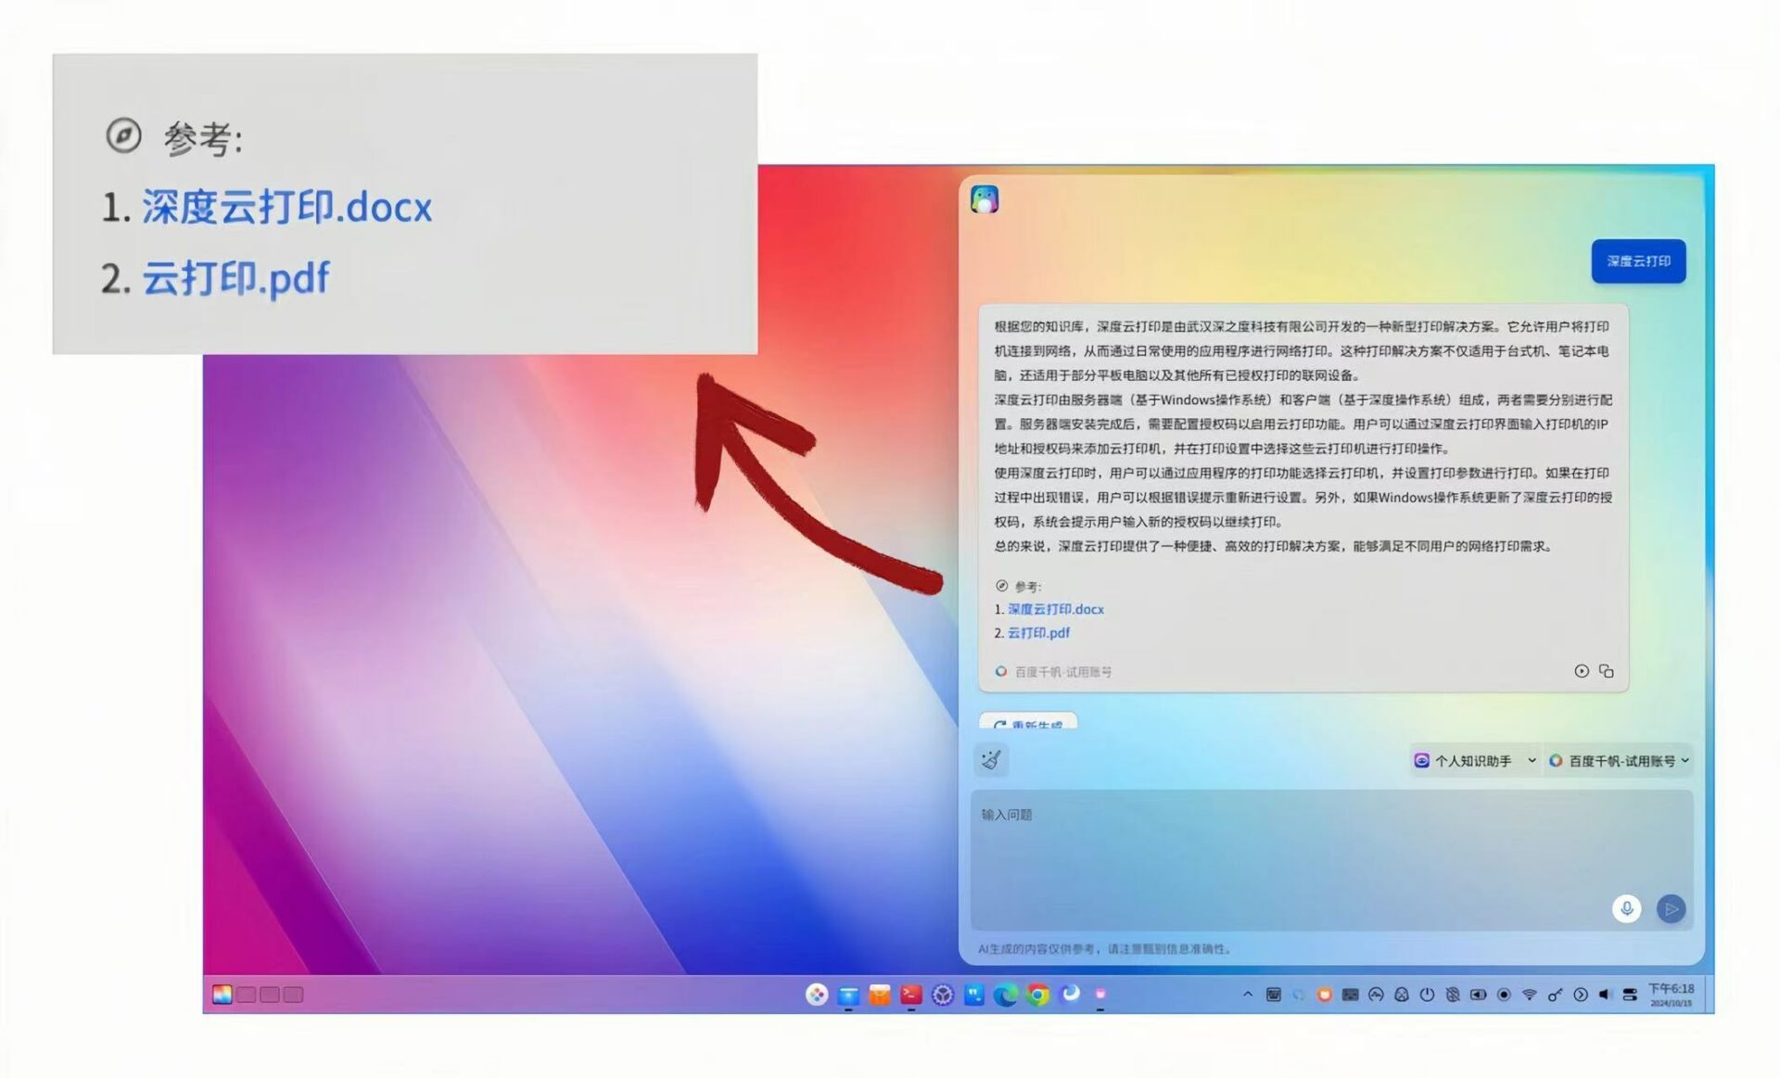Click the circled arrow tray icon
Screen dimensions: 1780x1078
1581,995
